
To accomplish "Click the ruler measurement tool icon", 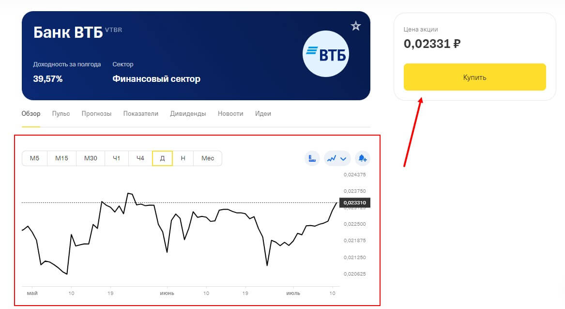I will point(312,158).
